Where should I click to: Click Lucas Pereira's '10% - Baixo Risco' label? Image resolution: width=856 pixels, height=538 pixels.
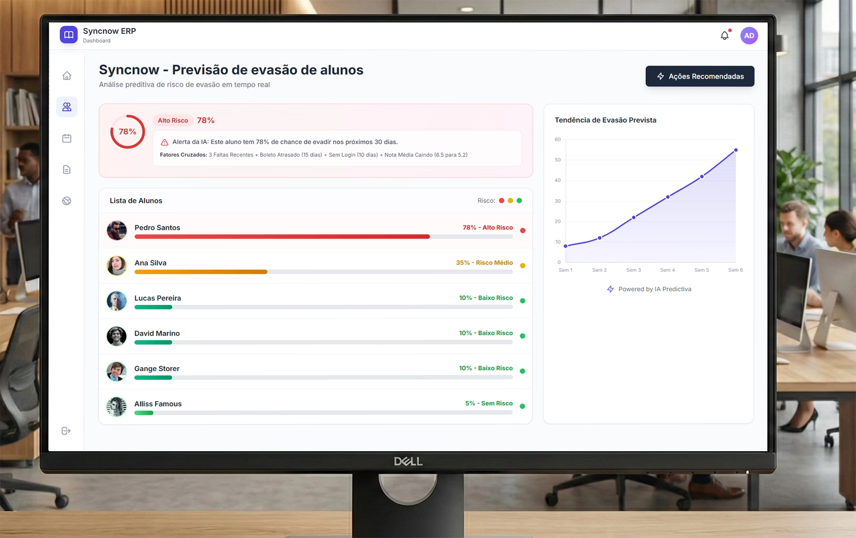coord(486,298)
